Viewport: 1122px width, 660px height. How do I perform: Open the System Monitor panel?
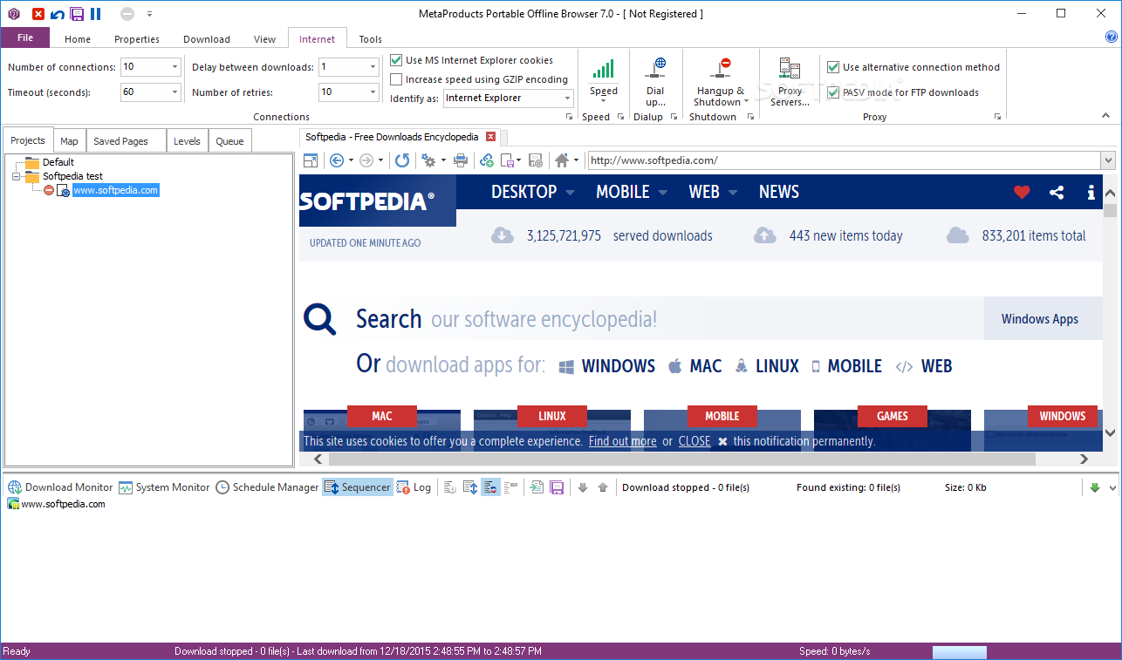point(165,487)
